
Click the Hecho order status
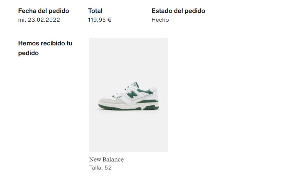[160, 20]
